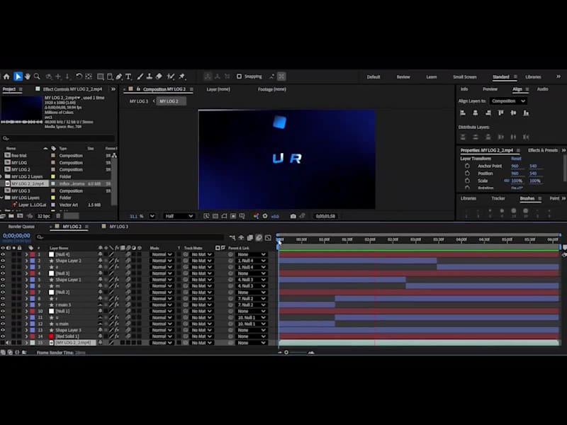Select Small Screen workspace
567x425 pixels.
click(x=465, y=77)
